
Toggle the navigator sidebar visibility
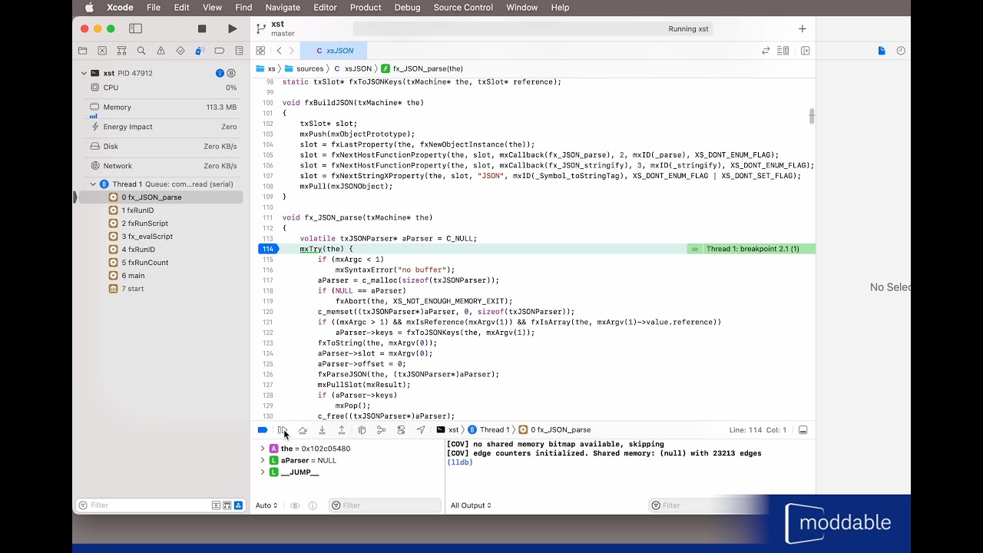(135, 28)
